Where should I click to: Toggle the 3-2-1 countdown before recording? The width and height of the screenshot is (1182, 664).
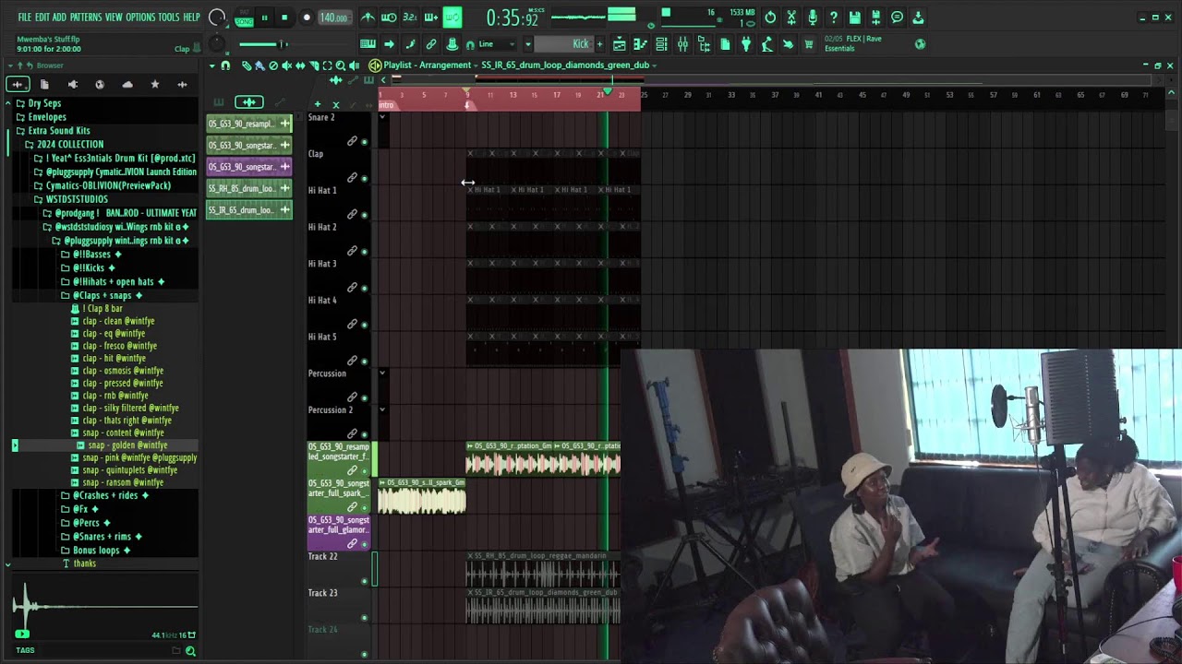(x=409, y=18)
